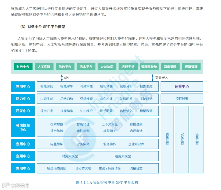Select 知识问答 item

pyautogui.click(x=126, y=99)
